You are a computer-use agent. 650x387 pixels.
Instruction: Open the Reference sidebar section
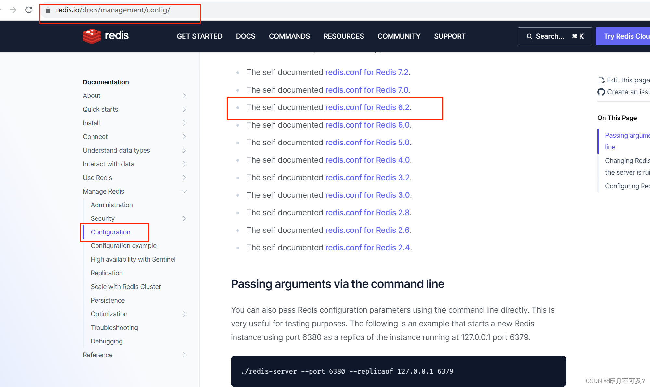98,355
